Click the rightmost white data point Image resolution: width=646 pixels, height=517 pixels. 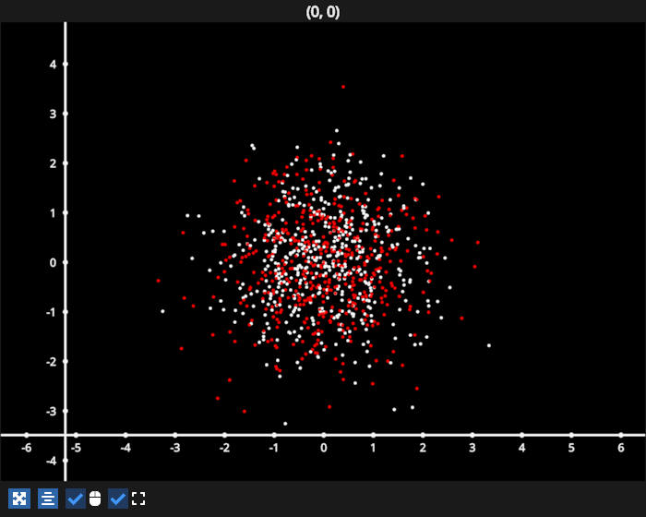(x=489, y=345)
